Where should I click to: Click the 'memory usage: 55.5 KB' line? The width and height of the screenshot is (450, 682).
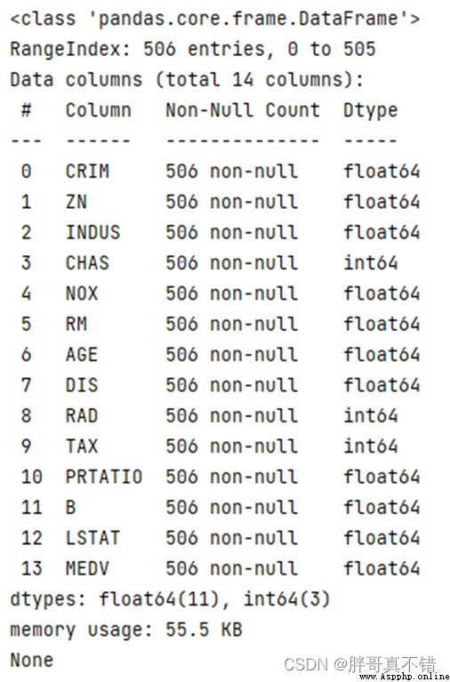(x=125, y=630)
